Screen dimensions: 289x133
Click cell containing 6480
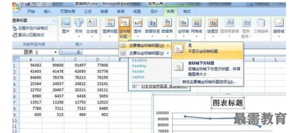point(97,108)
